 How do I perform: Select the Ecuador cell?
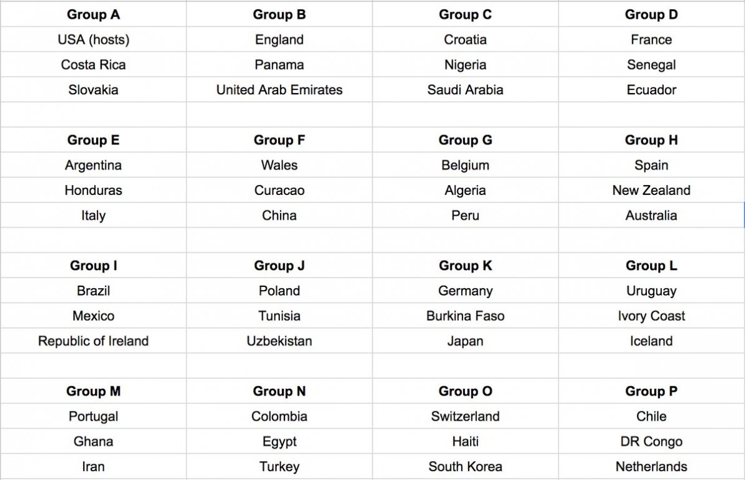pyautogui.click(x=651, y=90)
